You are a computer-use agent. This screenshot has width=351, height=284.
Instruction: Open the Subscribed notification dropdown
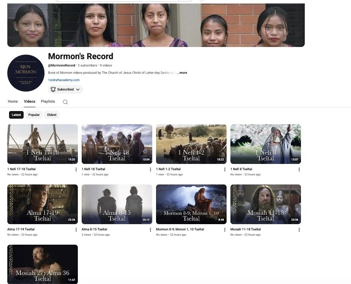[65, 89]
